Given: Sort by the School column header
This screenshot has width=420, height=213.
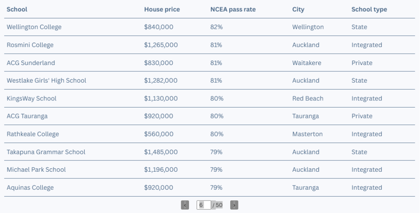Looking at the screenshot, I should click(17, 9).
